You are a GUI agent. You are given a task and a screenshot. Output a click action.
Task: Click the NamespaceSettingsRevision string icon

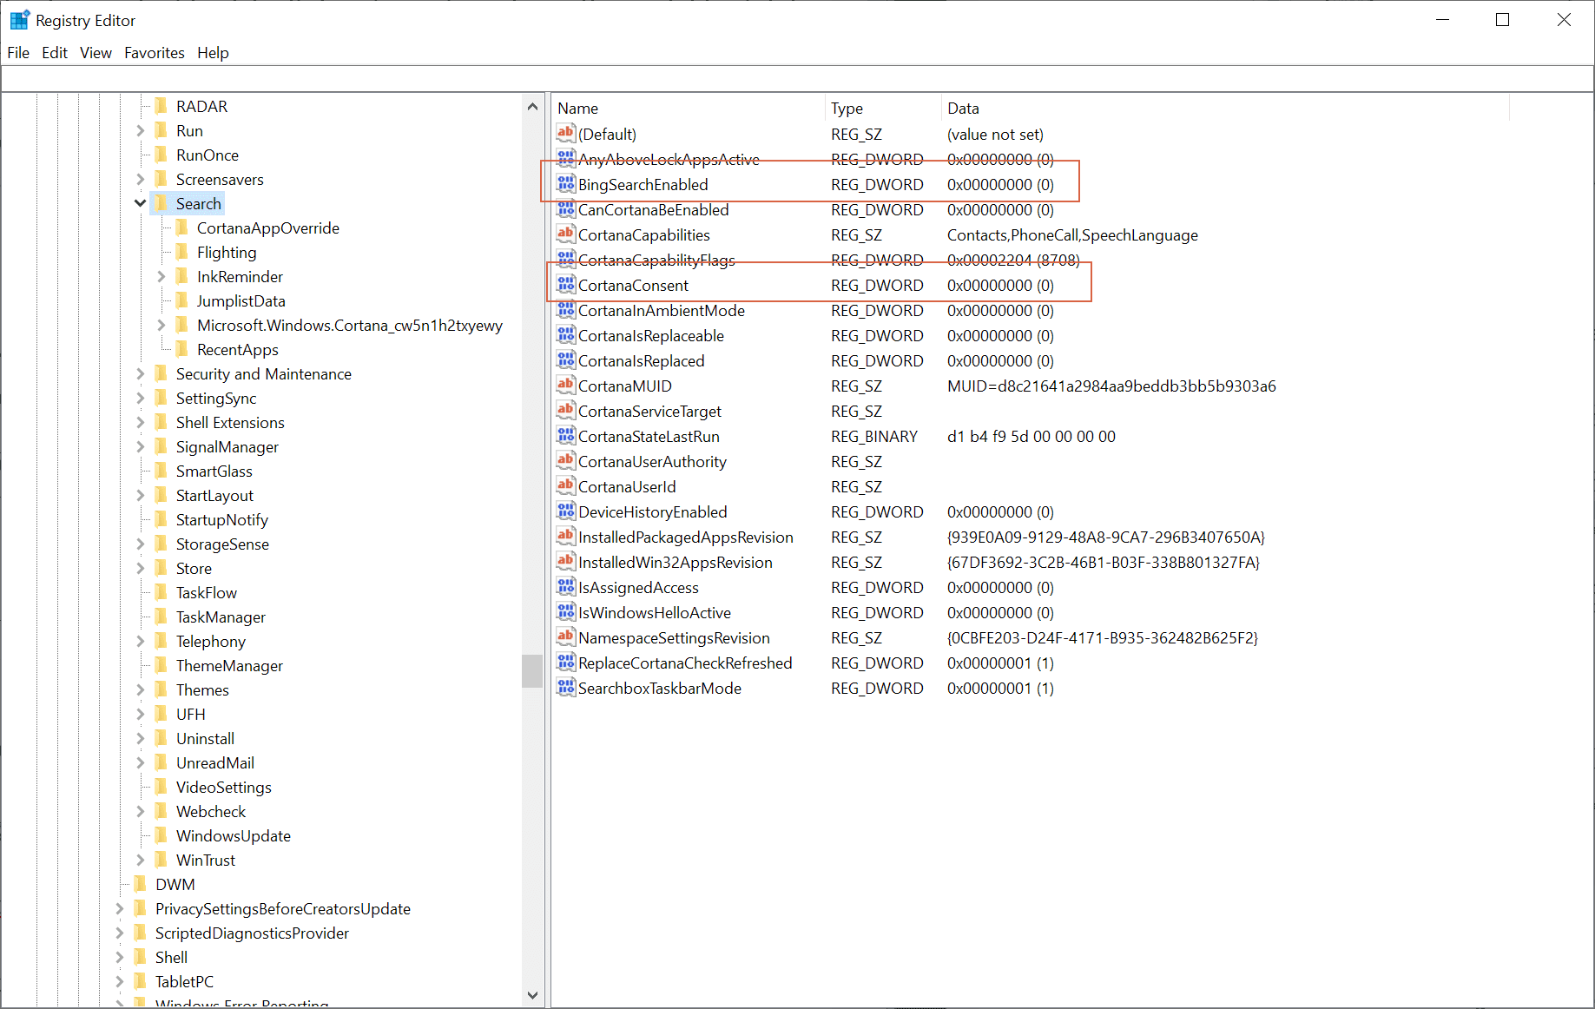566,636
